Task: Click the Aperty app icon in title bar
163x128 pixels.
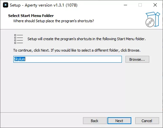Action: click(x=6, y=5)
